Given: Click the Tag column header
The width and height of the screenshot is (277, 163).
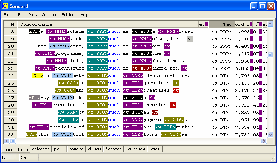Looking at the screenshot, I should 221,24.
